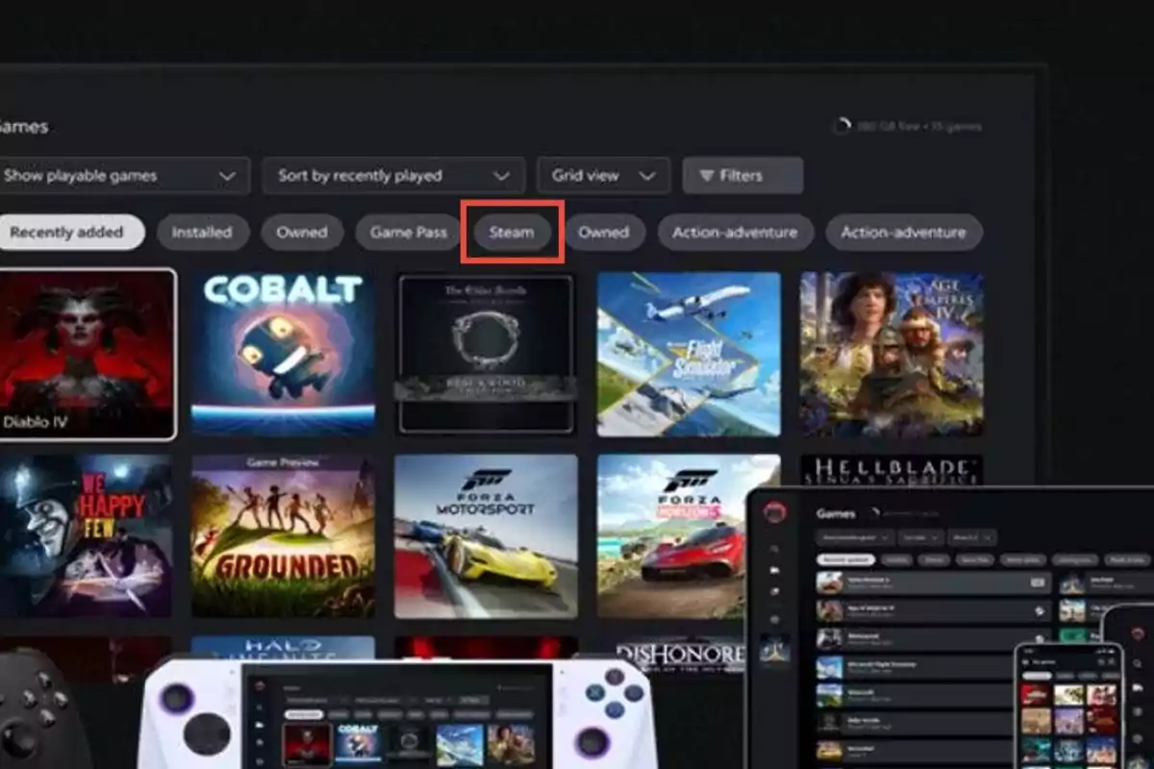Select the highlighted white chip on the handheld
This screenshot has width=1154, height=769.
tap(304, 715)
